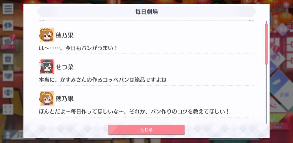Toggle the fullscreen frame icon

8,109
